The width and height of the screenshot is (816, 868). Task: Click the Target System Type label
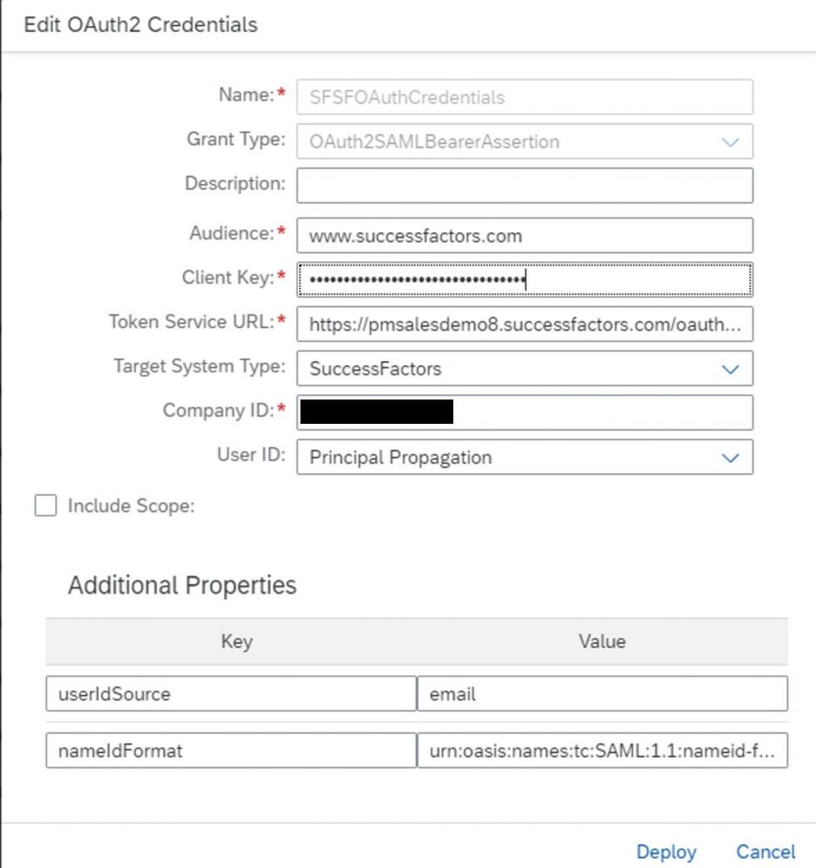coord(200,366)
